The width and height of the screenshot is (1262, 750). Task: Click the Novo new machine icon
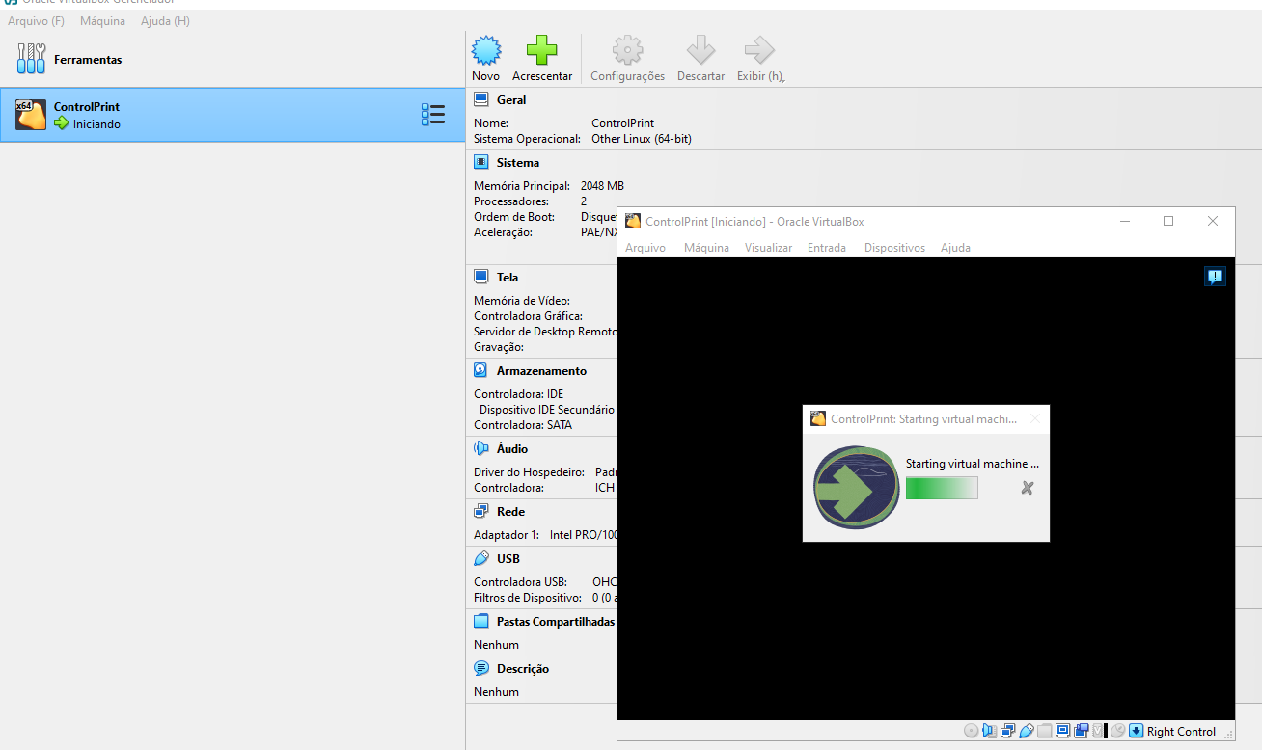[486, 51]
